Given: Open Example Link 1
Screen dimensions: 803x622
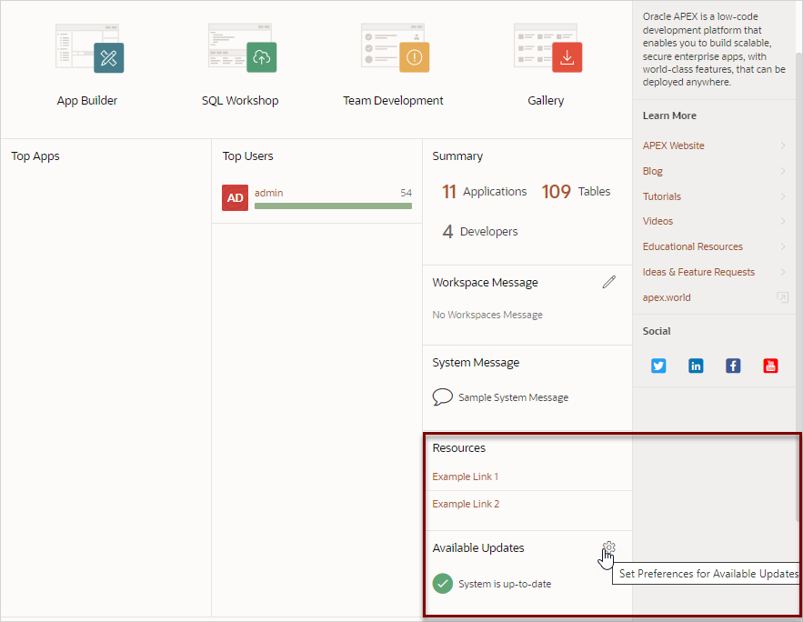Looking at the screenshot, I should tap(465, 477).
